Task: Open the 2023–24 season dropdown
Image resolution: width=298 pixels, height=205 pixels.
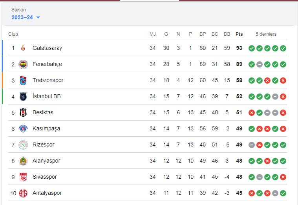Action: click(x=26, y=17)
